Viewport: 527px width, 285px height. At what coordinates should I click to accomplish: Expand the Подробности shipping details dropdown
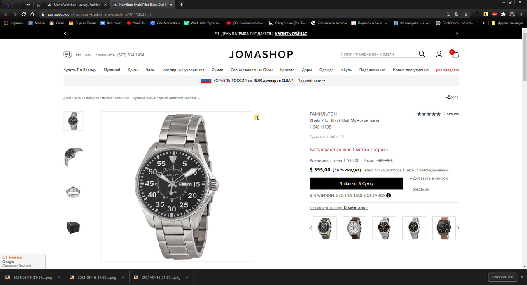(311, 81)
